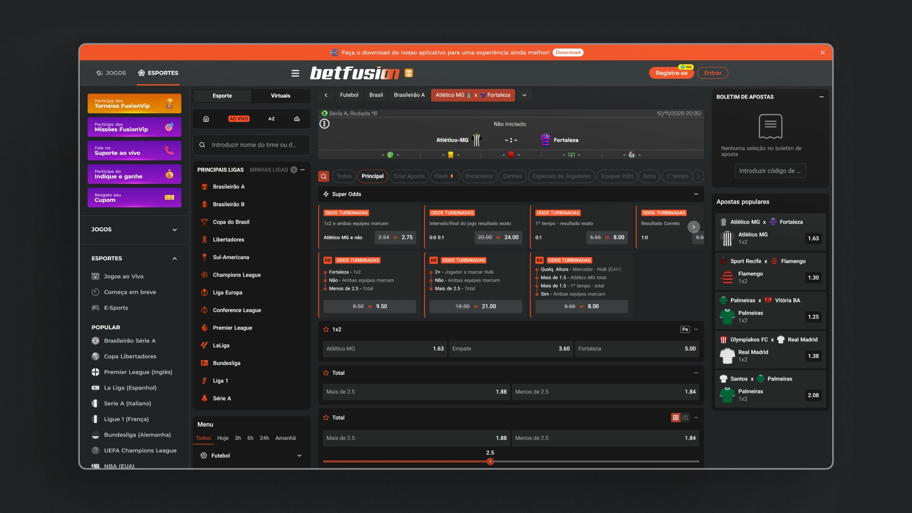912x513 pixels.
Task: Switch Total market to grid view
Action: 675,418
